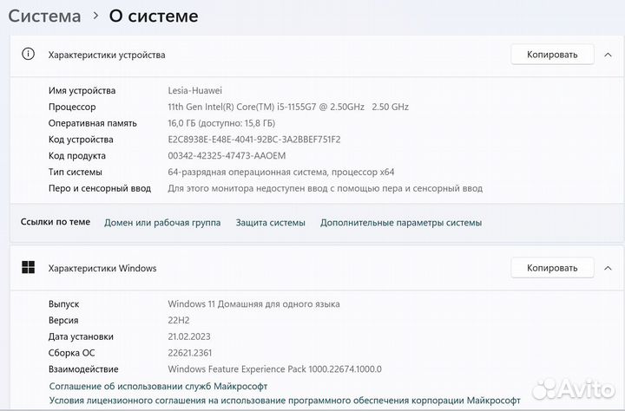This screenshot has width=625, height=411.
Task: Select pen and touch value text
Action: pyautogui.click(x=326, y=188)
